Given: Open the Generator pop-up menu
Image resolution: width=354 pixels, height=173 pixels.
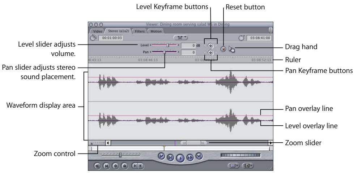Looking at the screenshot, I should (x=248, y=166).
